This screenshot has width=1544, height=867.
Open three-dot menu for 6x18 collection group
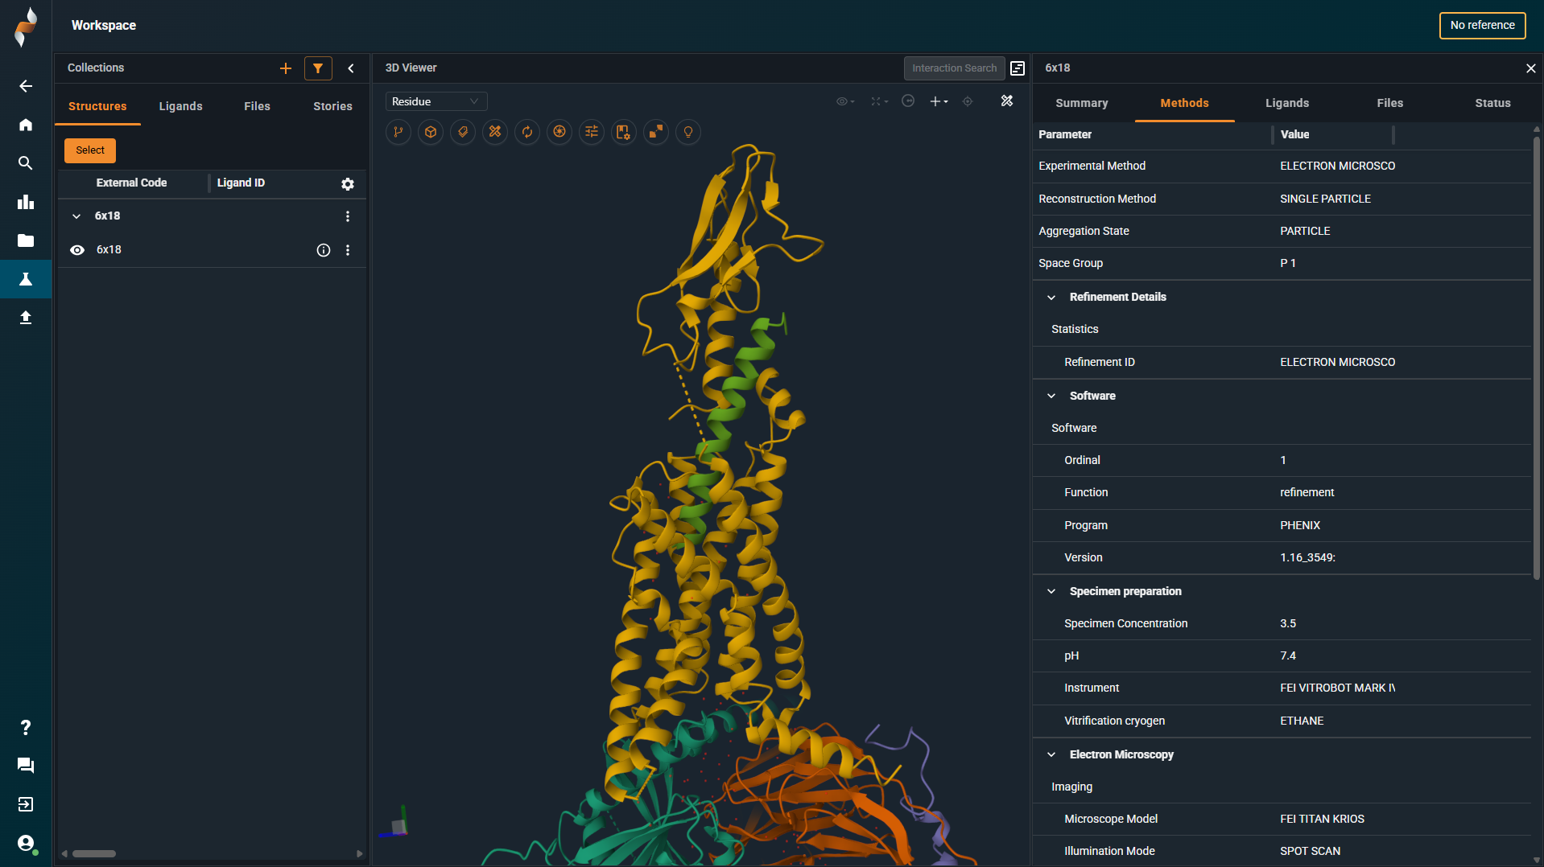348,216
